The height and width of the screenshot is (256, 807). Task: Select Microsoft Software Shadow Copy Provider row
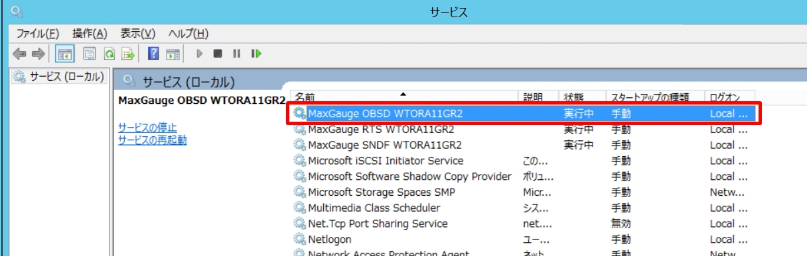pyautogui.click(x=524, y=177)
